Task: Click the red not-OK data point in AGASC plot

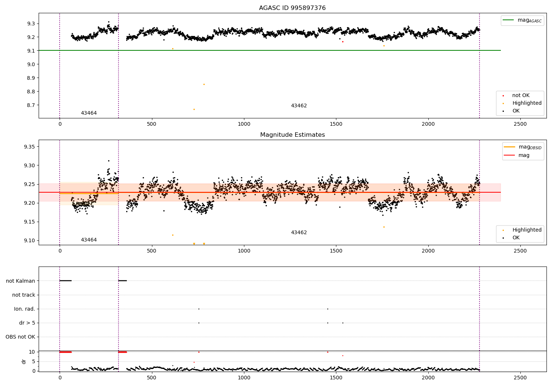Action: tap(343, 42)
